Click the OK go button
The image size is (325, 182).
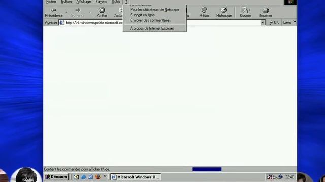coord(274,22)
